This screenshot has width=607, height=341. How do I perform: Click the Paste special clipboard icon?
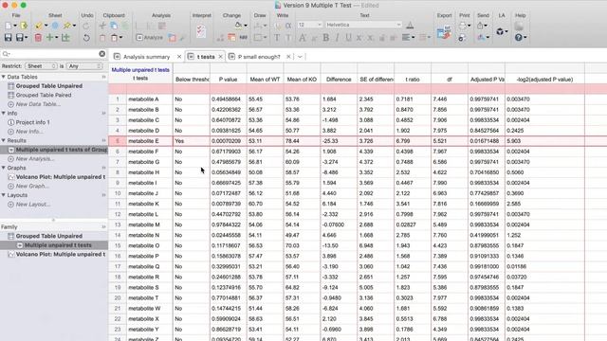pyautogui.click(x=114, y=38)
